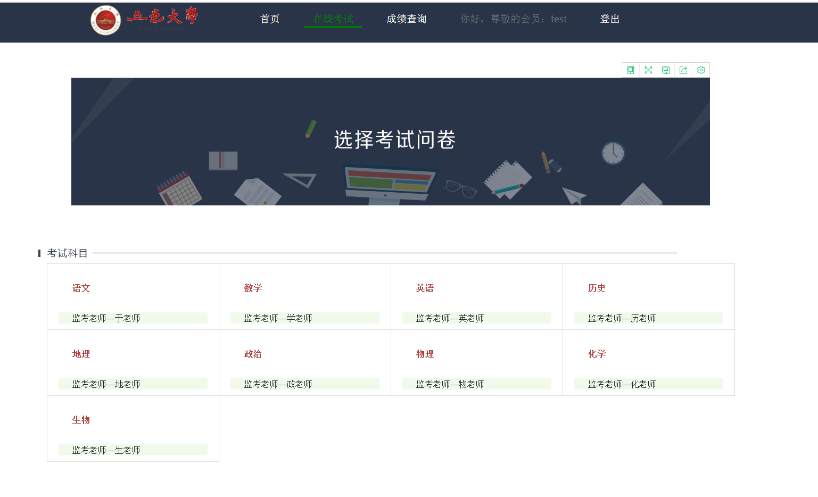Open the 在线考试 online exam tab
This screenshot has width=818, height=497.
[x=333, y=19]
